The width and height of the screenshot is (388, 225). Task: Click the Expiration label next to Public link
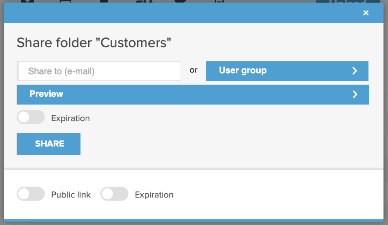(x=154, y=195)
